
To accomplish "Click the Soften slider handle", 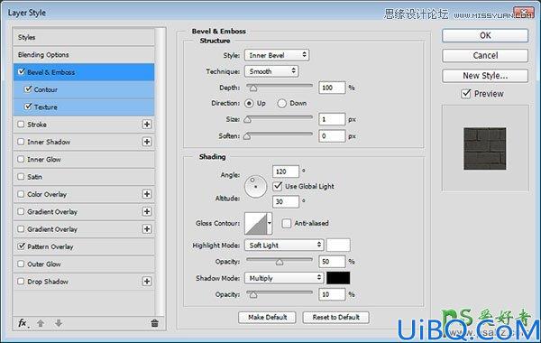I will coord(247,136).
